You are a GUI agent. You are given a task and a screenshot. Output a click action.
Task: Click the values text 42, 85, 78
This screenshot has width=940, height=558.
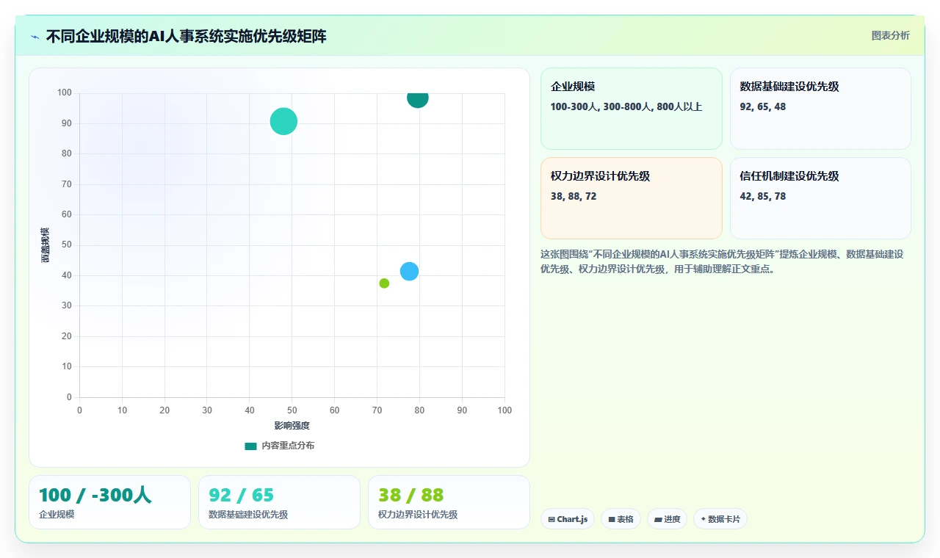[x=763, y=196]
